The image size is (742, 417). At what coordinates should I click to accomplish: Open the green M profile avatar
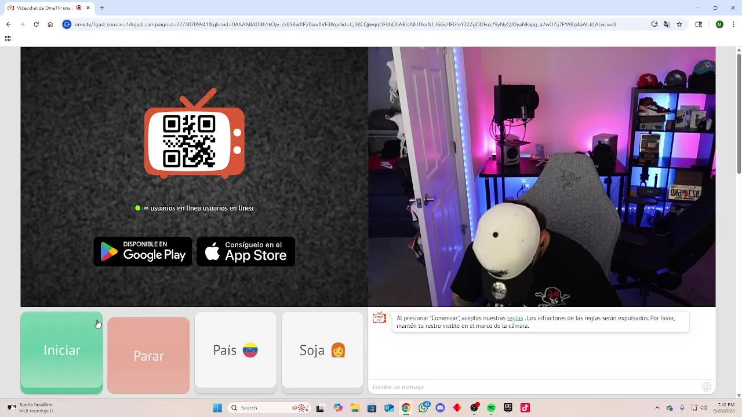[x=719, y=24]
